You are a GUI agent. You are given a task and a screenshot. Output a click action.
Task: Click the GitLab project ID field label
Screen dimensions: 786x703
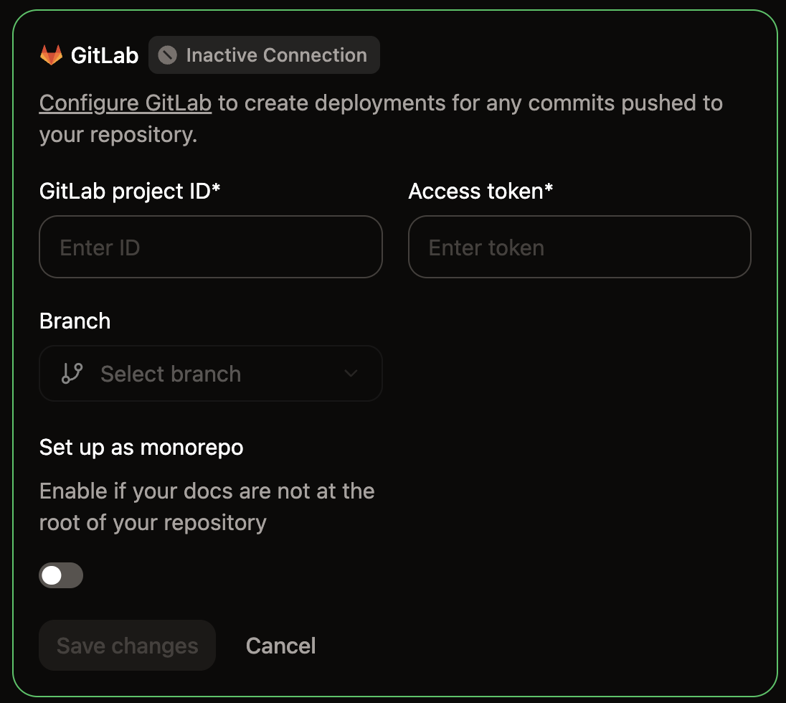point(130,191)
